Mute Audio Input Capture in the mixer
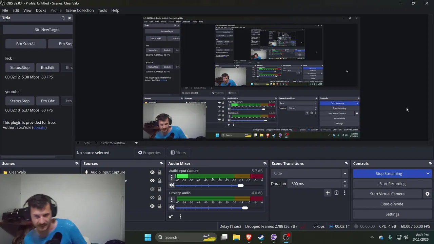 tap(172, 185)
